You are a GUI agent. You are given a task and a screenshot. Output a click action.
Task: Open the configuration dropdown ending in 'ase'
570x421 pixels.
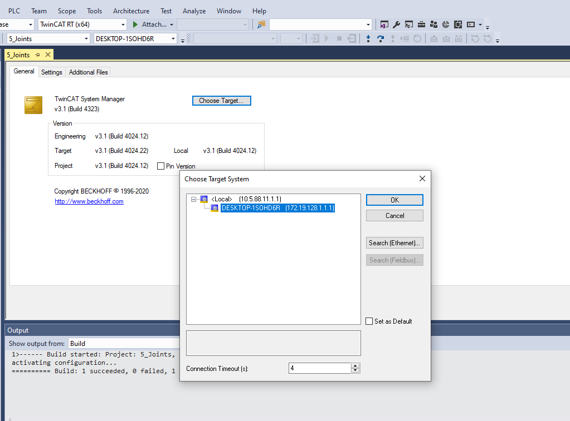pos(31,24)
